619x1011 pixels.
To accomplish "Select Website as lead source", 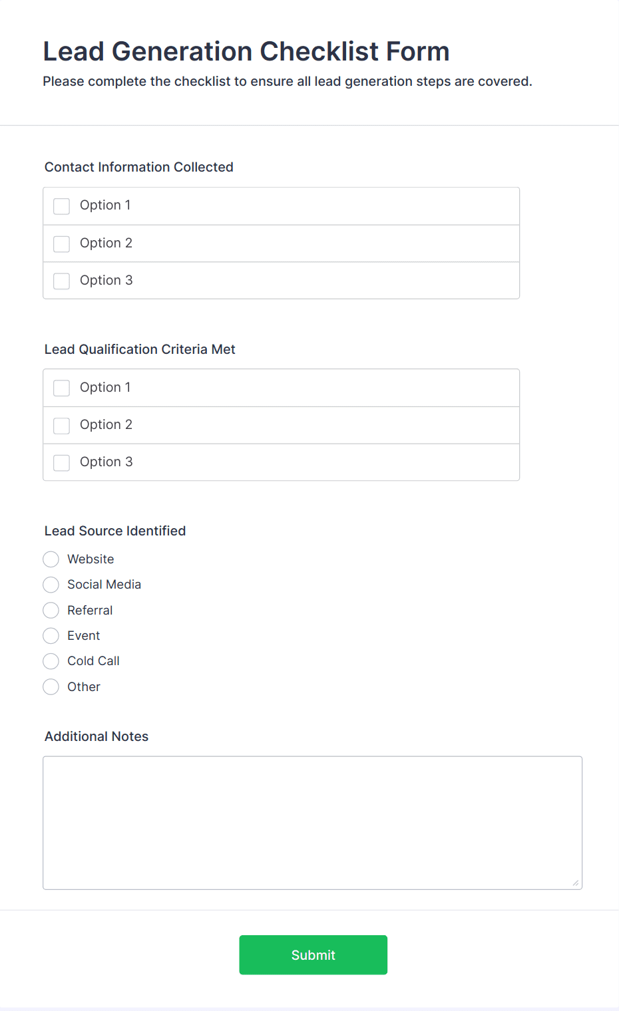I will (51, 559).
